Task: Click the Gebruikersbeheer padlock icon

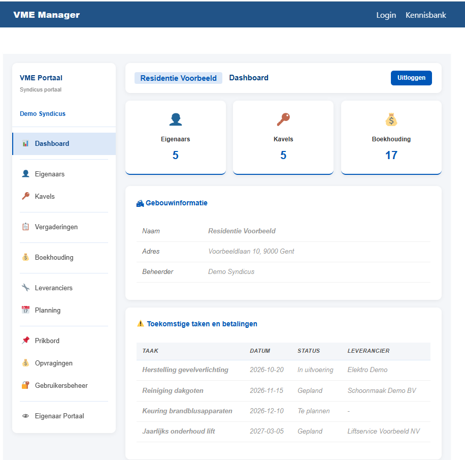Action: click(25, 385)
